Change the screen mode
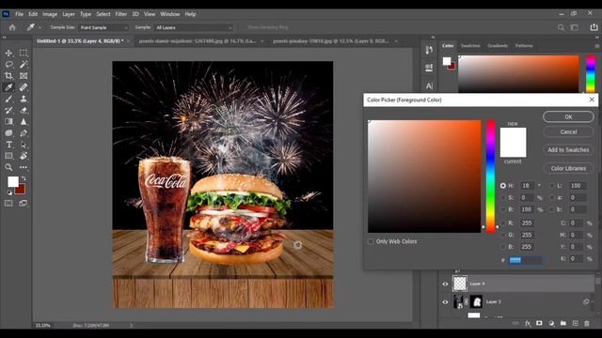 24,204
